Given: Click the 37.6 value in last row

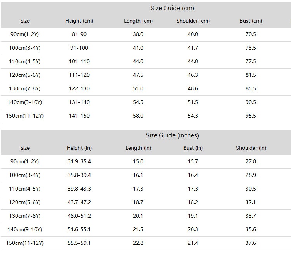Looking at the screenshot, I should pos(251,243).
